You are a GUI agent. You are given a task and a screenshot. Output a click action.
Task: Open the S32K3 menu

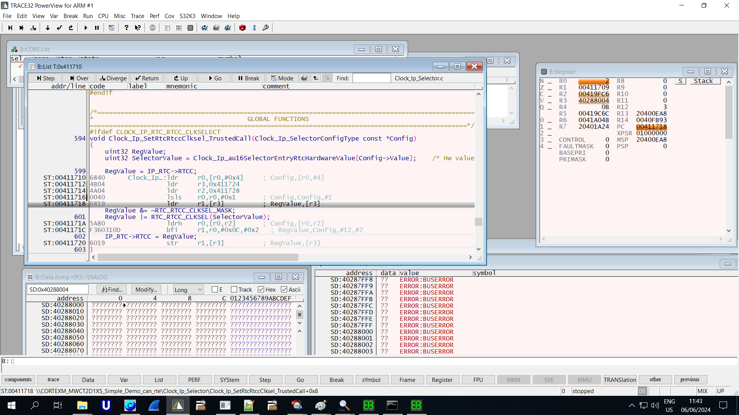[187, 16]
